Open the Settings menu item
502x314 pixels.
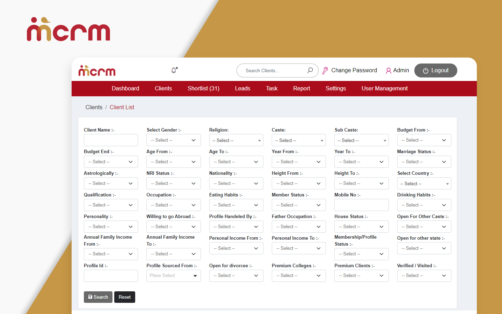click(x=336, y=89)
